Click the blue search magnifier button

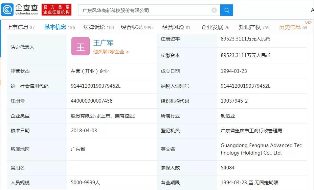point(226,10)
